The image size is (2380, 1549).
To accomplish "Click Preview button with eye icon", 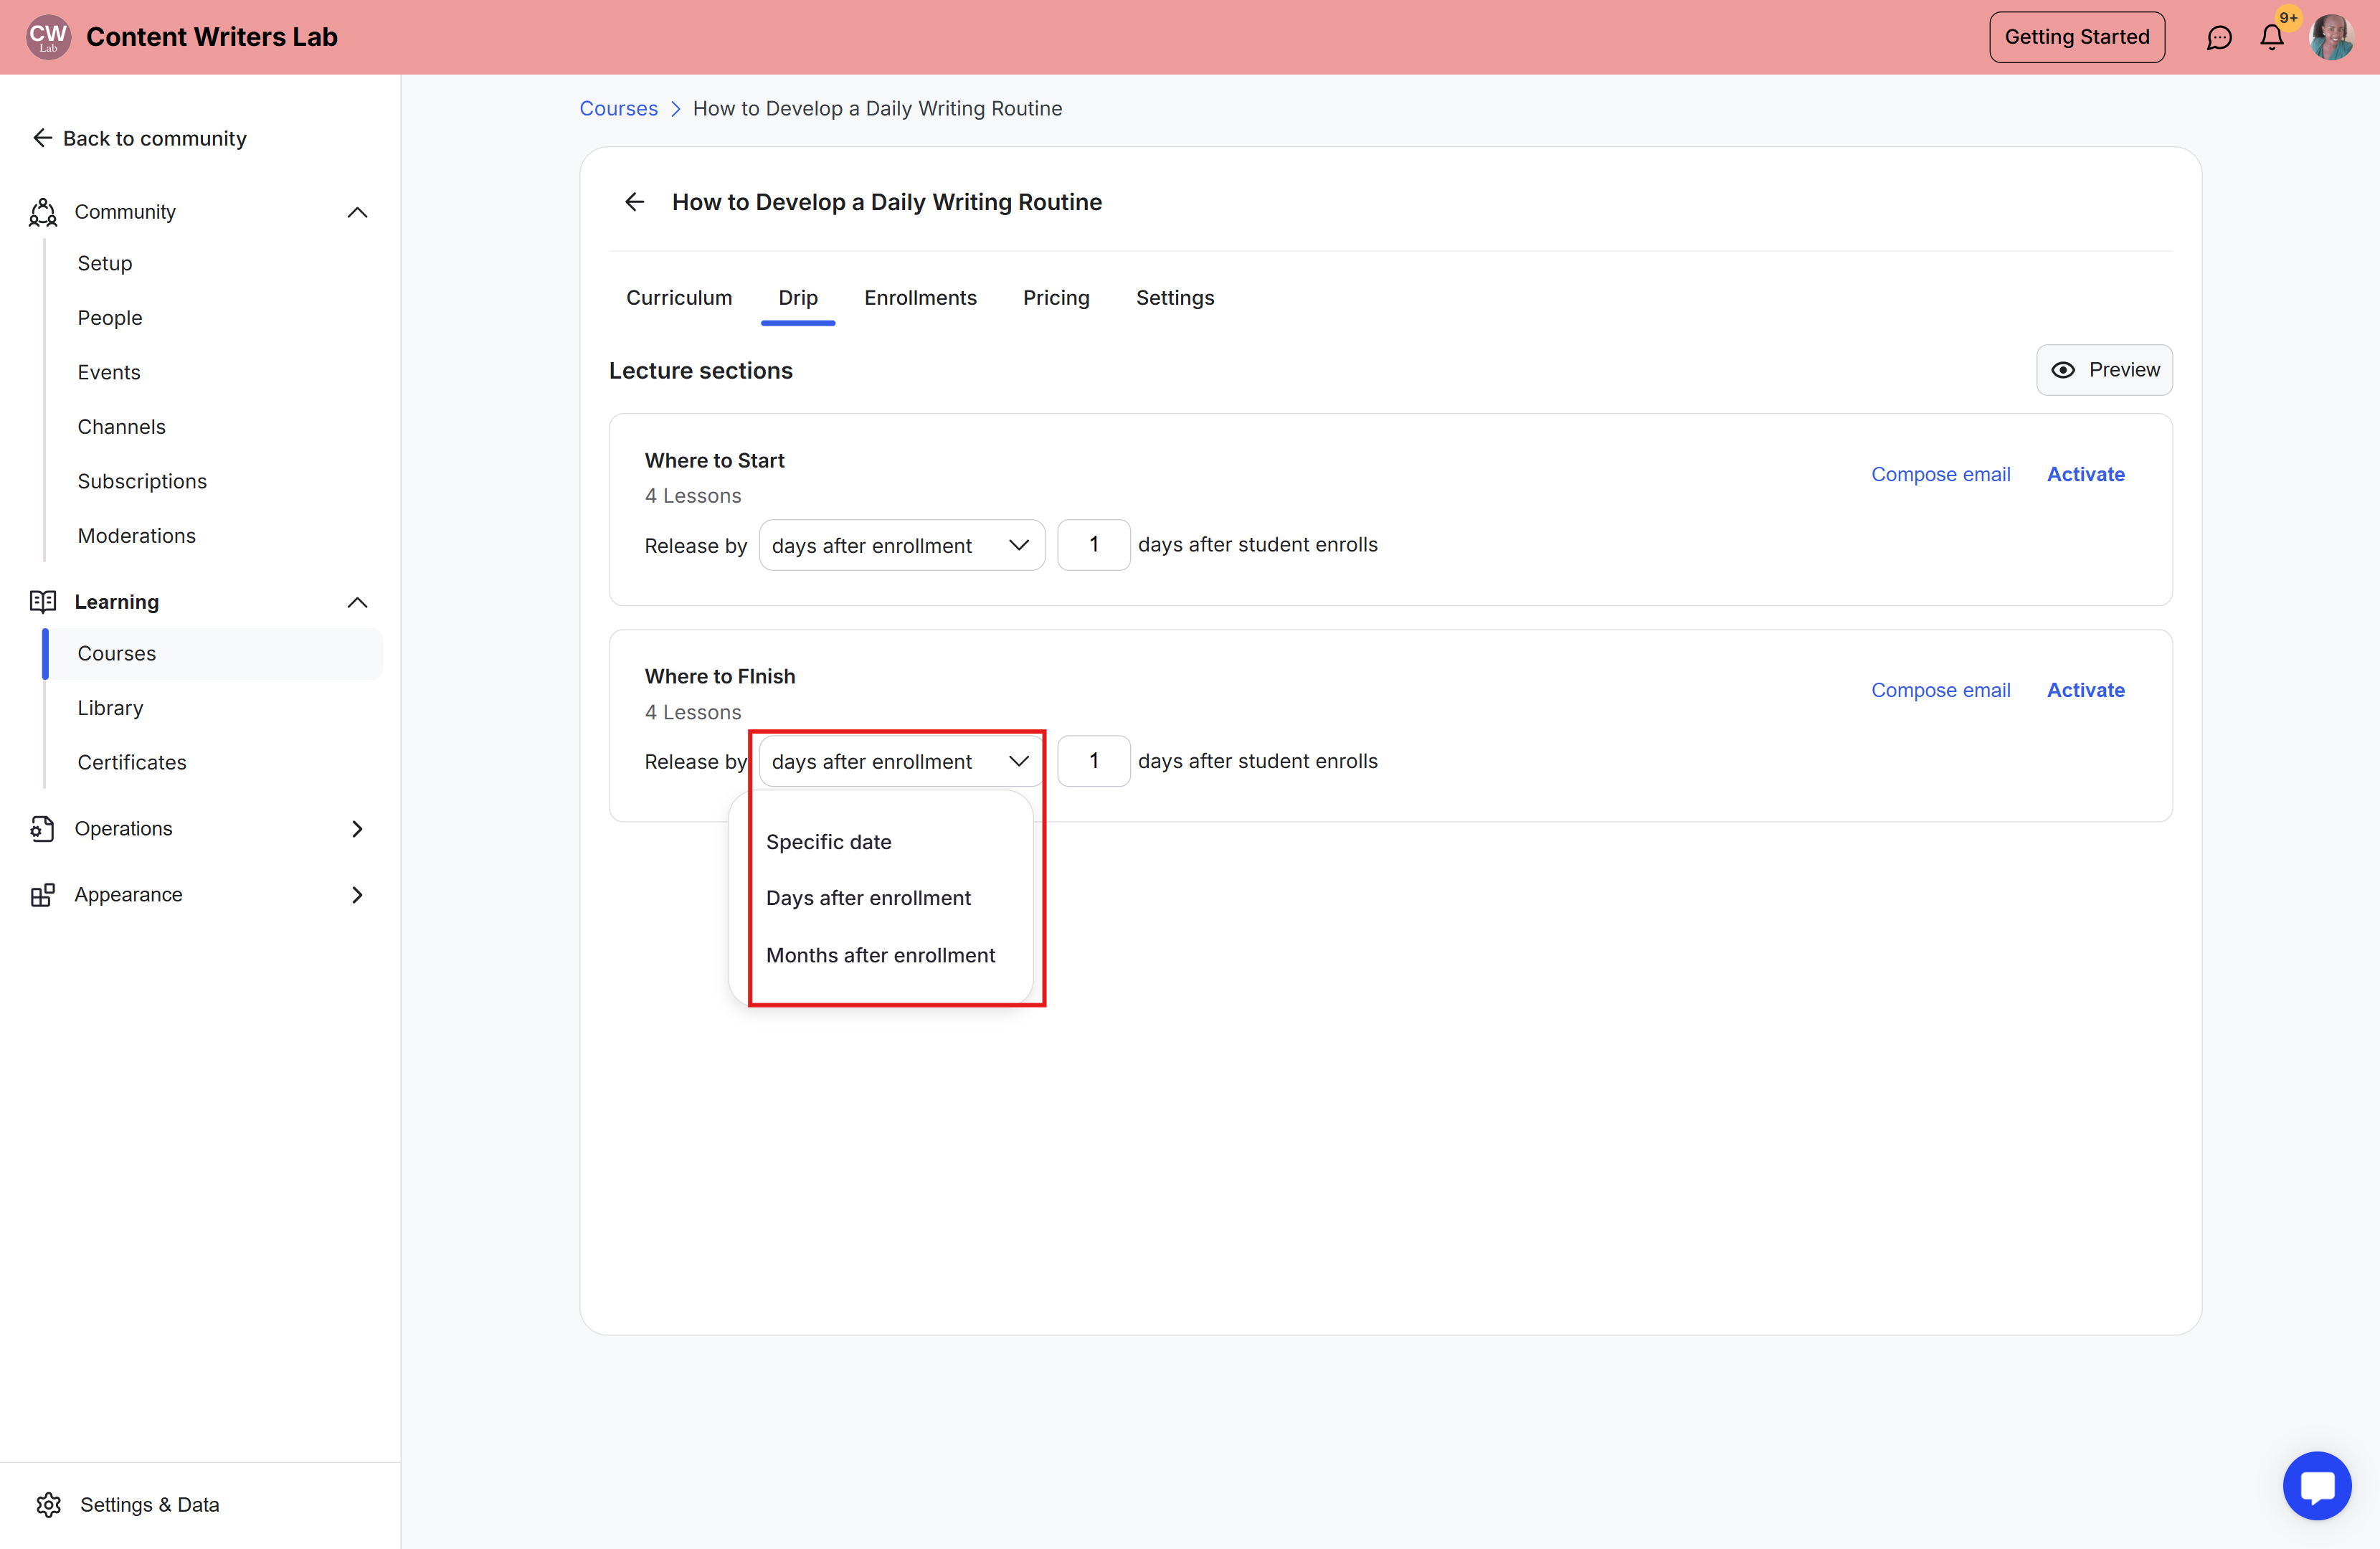I will (x=2104, y=370).
